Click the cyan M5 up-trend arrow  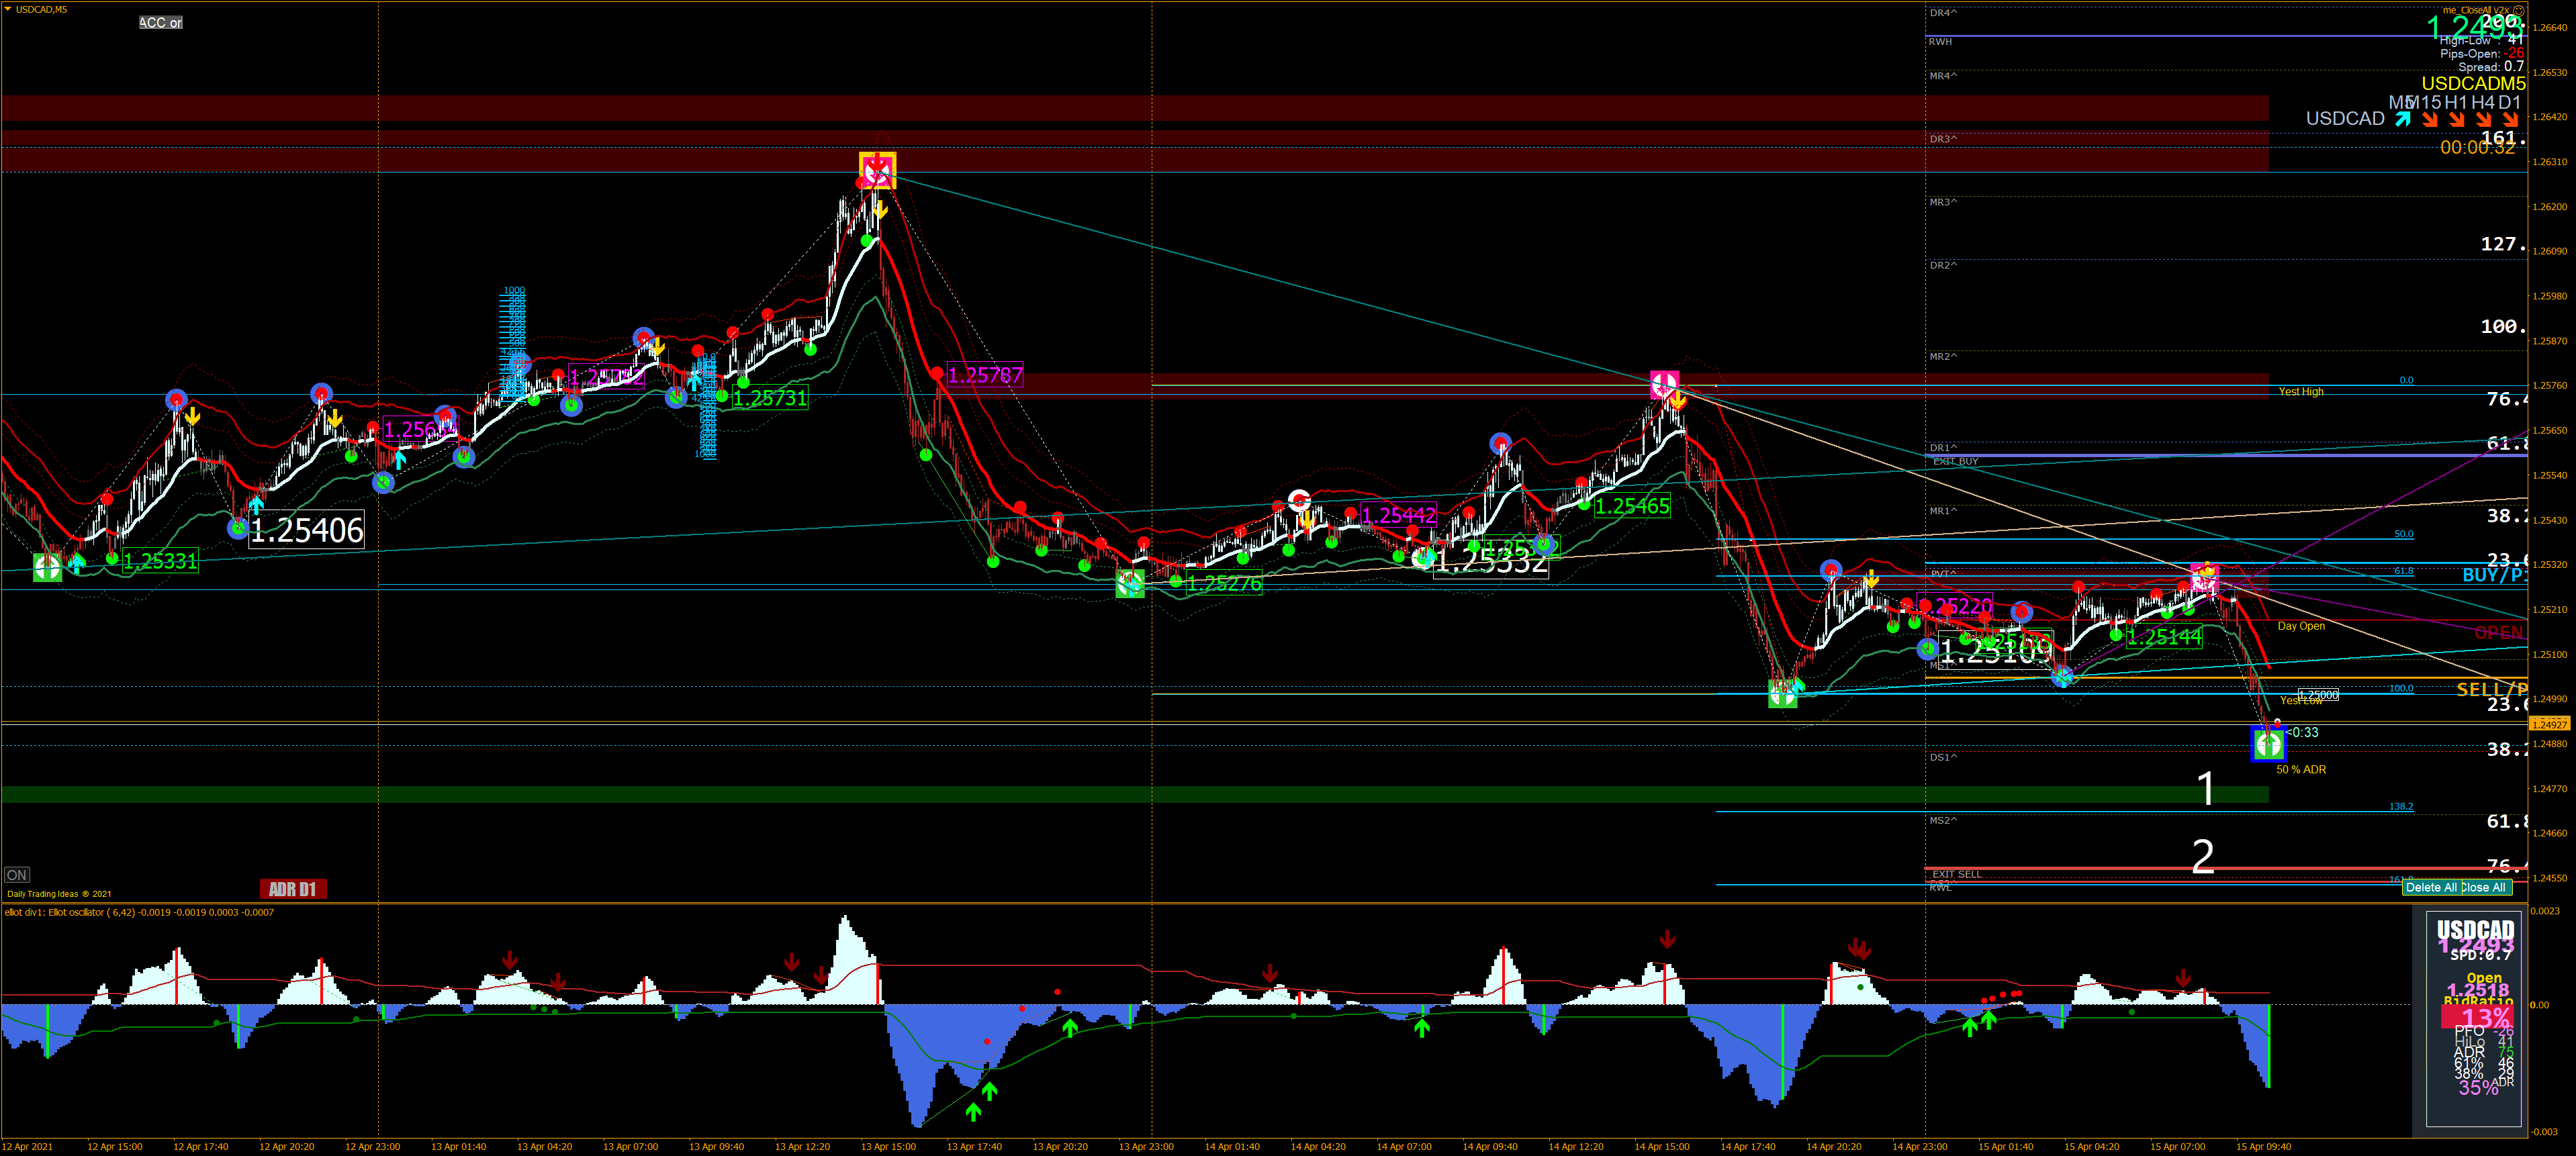pyautogui.click(x=2402, y=119)
